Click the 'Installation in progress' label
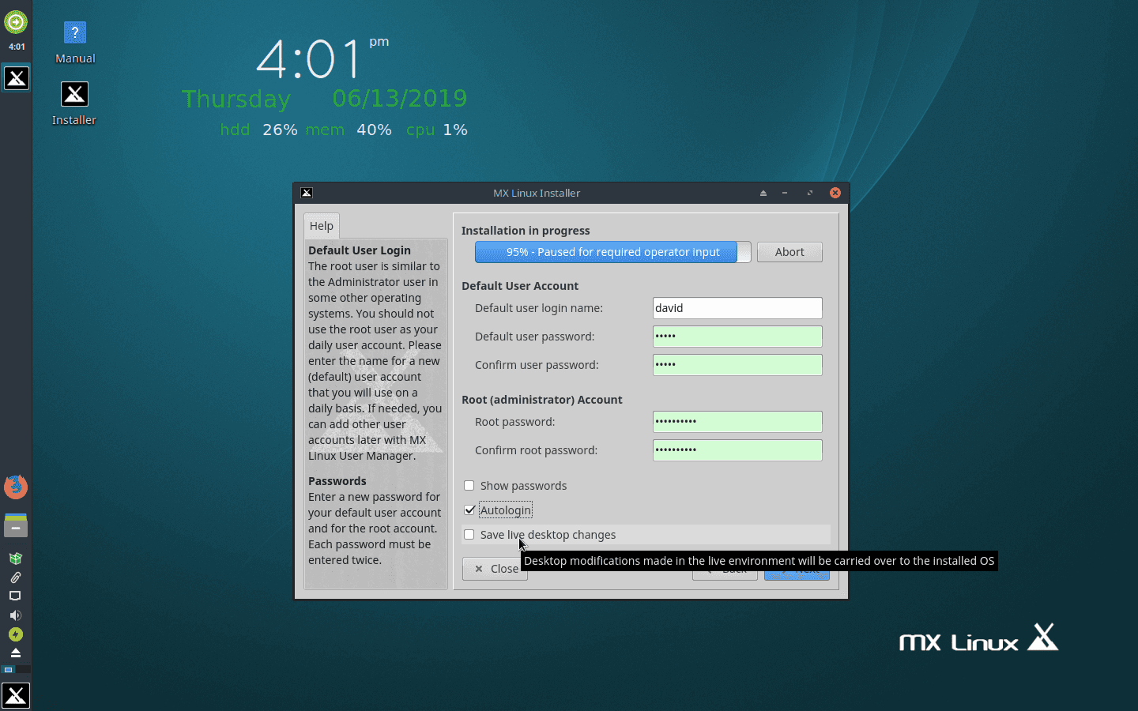 point(526,231)
